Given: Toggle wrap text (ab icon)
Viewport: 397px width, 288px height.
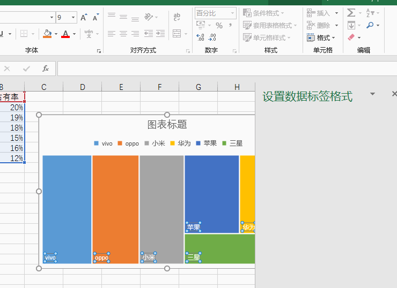Looking at the screenshot, I should coord(177,17).
